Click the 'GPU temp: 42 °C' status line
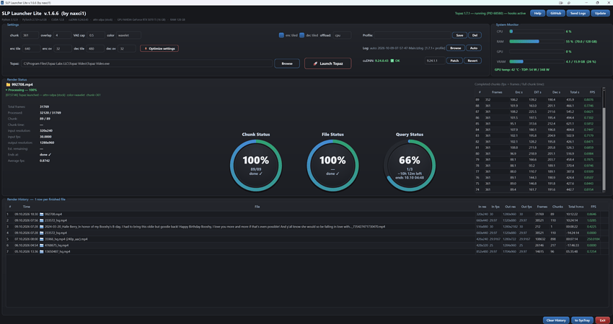This screenshot has height=324, width=613. [x=522, y=70]
